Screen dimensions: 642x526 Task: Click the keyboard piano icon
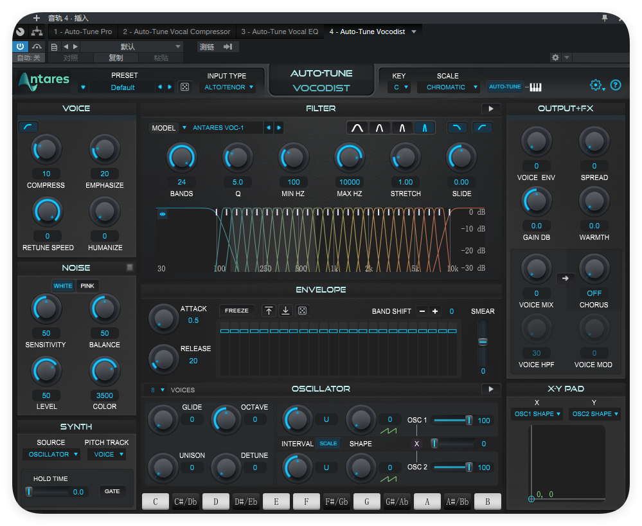pyautogui.click(x=535, y=87)
